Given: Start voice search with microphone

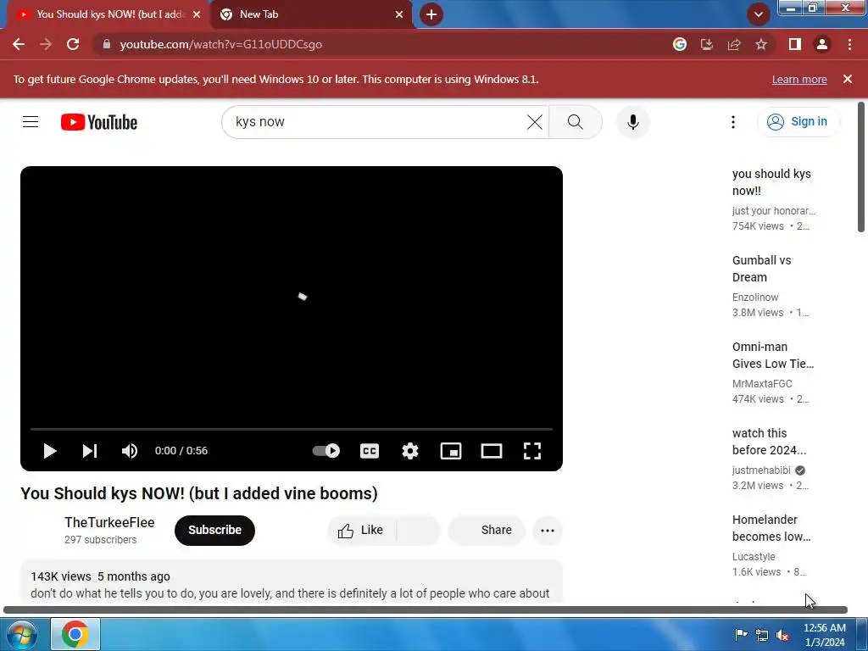Looking at the screenshot, I should (x=632, y=122).
